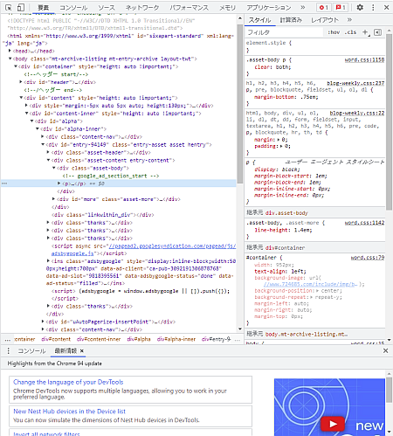Open the アプリケーション tab
Image resolution: width=393 pixels, height=436 pixels.
click(269, 8)
